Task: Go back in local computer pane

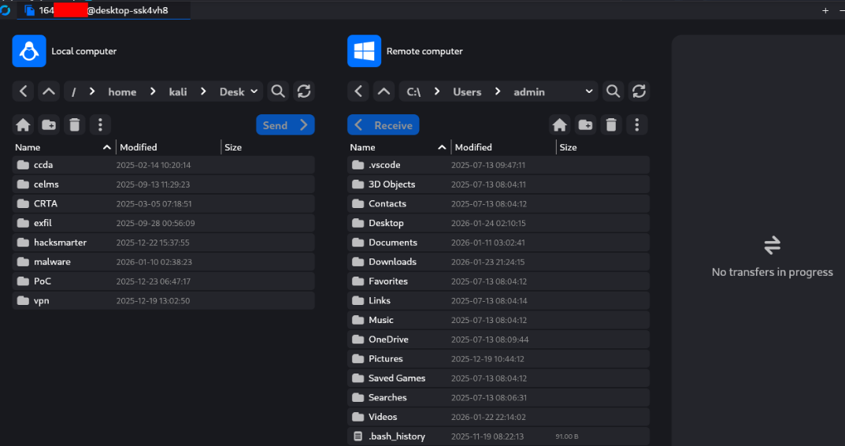Action: click(x=23, y=91)
